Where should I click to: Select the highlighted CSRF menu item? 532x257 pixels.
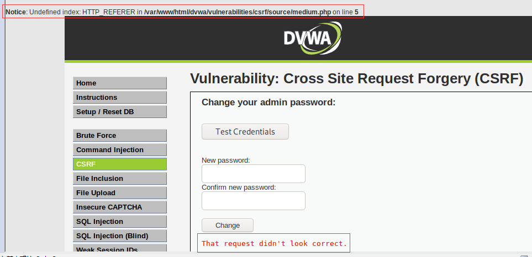click(120, 164)
